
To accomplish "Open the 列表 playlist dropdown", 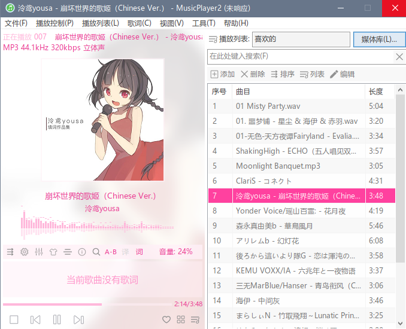I will [x=312, y=74].
